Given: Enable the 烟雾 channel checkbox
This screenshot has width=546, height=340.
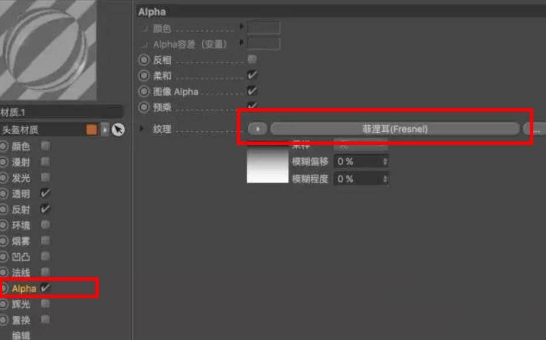Looking at the screenshot, I should [x=45, y=241].
